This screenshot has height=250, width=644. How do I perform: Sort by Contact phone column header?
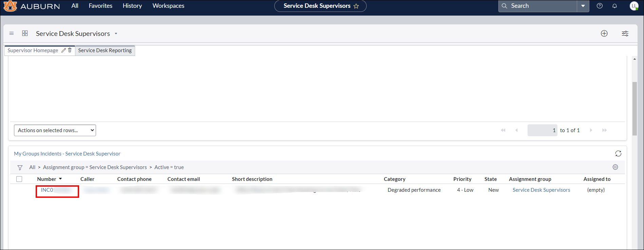click(134, 179)
